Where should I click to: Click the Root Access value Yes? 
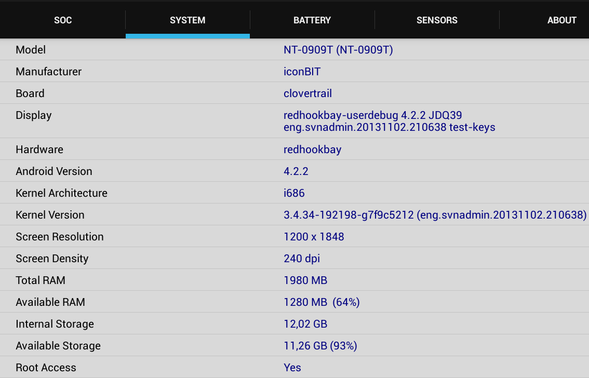tap(292, 368)
